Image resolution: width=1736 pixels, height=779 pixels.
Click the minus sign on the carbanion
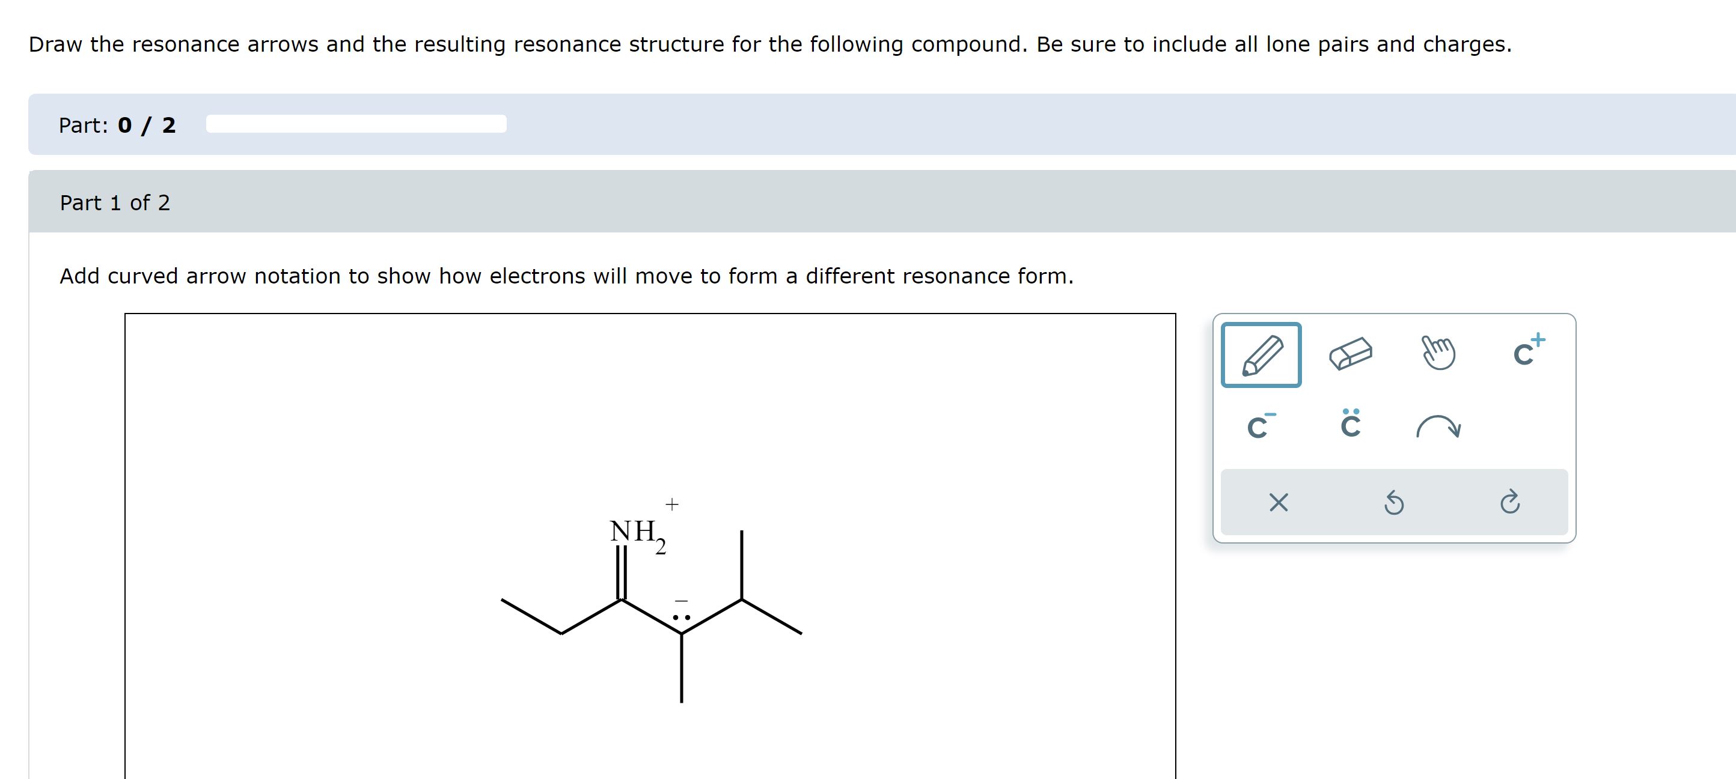click(x=680, y=601)
